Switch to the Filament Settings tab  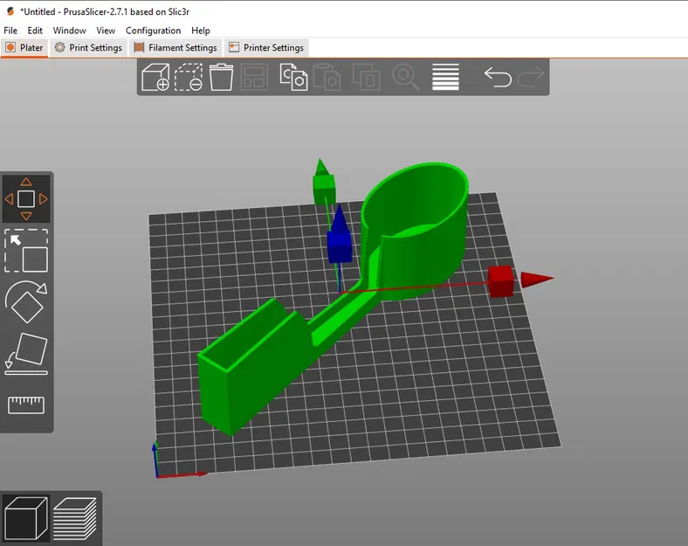coord(175,47)
